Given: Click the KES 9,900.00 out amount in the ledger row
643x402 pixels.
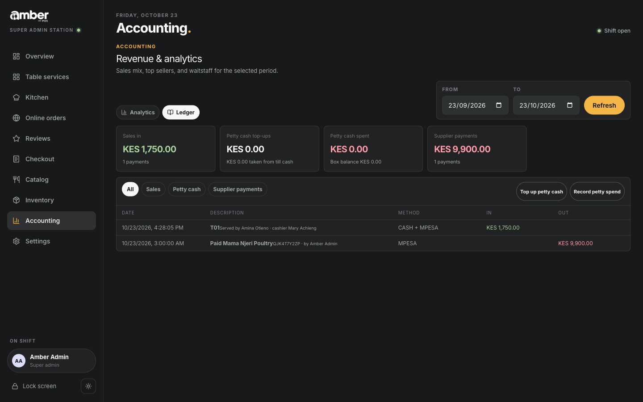Looking at the screenshot, I should (x=576, y=243).
